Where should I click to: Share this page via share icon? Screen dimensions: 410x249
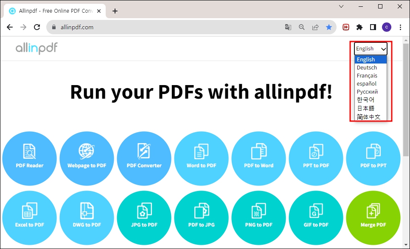pos(315,27)
